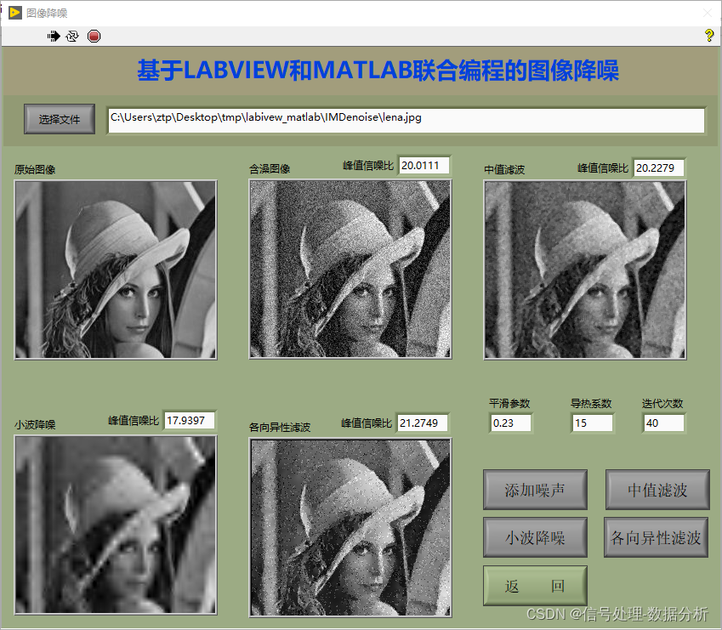The image size is (722, 630).
Task: Click the 导热系数 field showing 15
Action: coord(593,423)
